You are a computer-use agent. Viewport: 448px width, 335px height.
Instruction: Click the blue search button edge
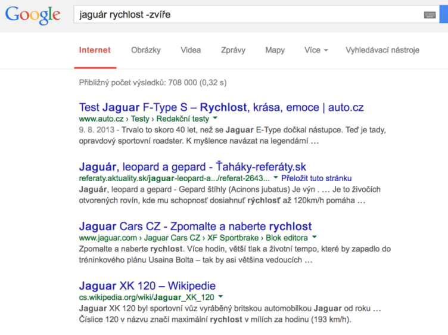pyautogui.click(x=444, y=14)
